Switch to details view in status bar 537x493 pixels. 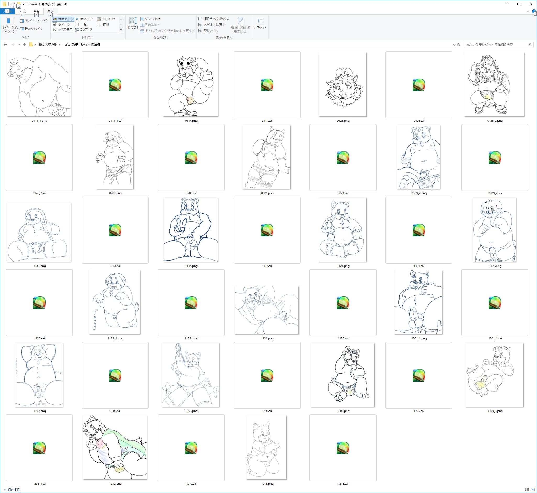527,490
